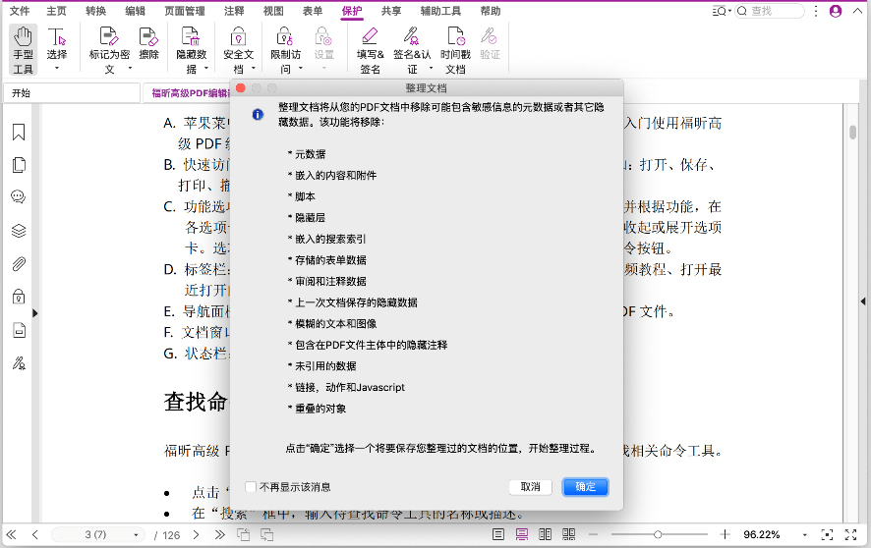Close the 整理文档 dialog
The height and width of the screenshot is (548, 871).
(241, 88)
